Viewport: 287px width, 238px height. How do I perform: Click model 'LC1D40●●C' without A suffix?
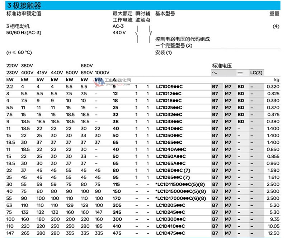[x=169, y=129]
